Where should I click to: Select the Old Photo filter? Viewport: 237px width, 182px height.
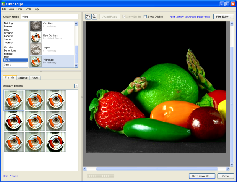[52, 26]
